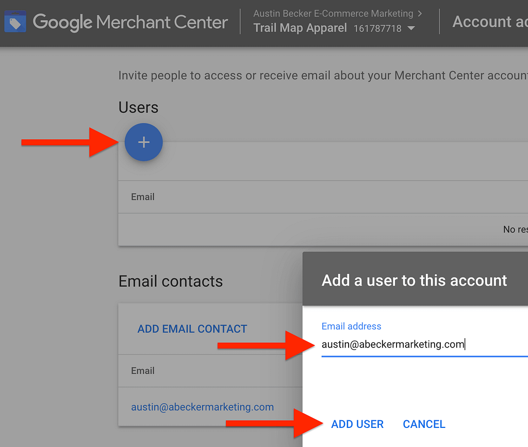
Task: Click the Google Merchant Center title text
Action: pyautogui.click(x=130, y=22)
